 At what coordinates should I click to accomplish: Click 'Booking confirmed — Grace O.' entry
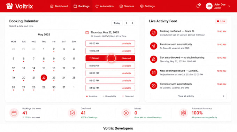tap(177, 31)
